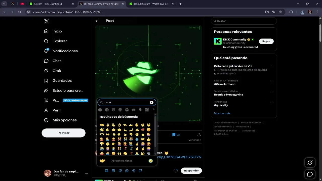The height and width of the screenshot is (181, 322).
Task: Open the Explorar search page
Action: [x=56, y=41]
